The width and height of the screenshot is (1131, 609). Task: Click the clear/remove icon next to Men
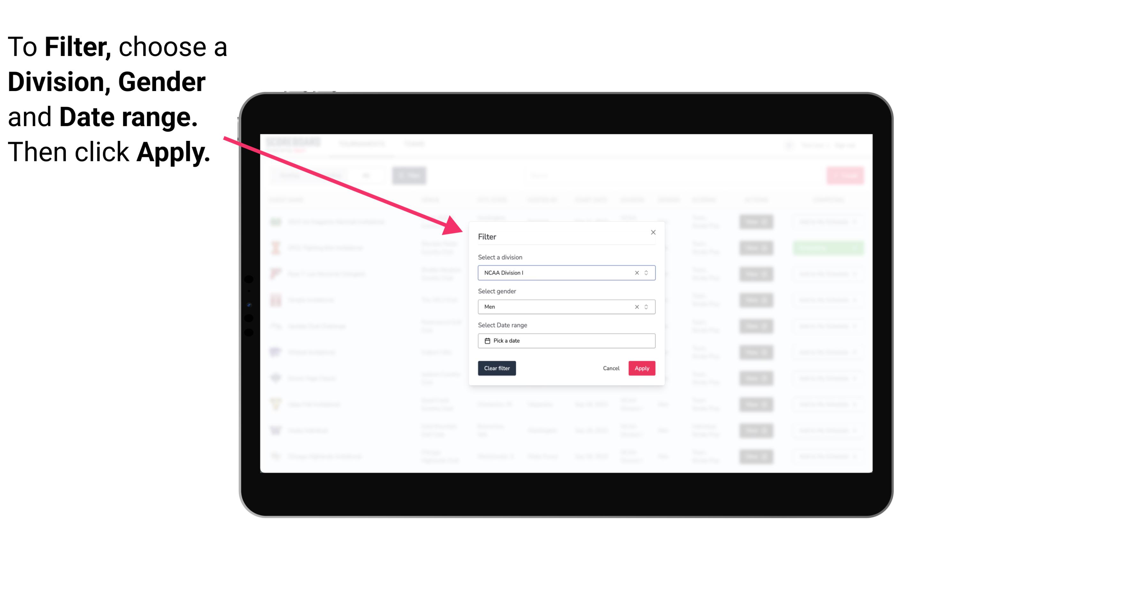tap(636, 307)
